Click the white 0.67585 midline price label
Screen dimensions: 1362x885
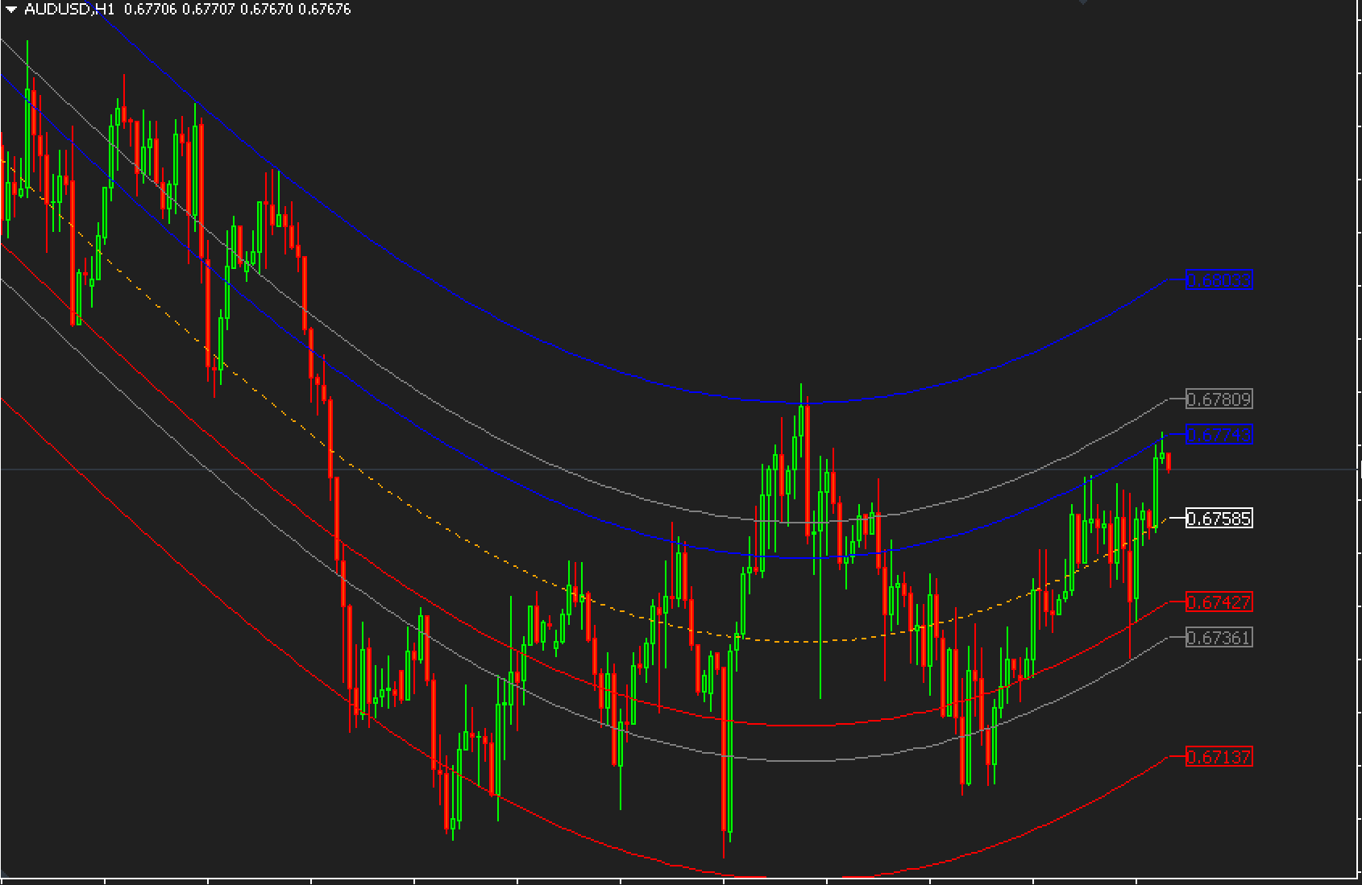point(1219,519)
